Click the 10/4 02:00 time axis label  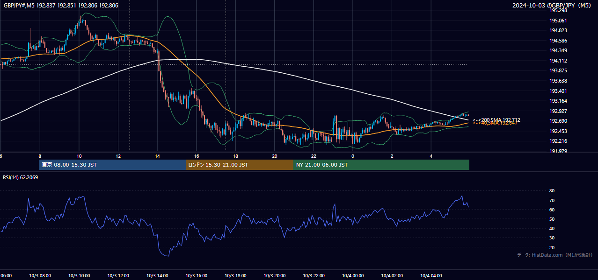coord(392,276)
